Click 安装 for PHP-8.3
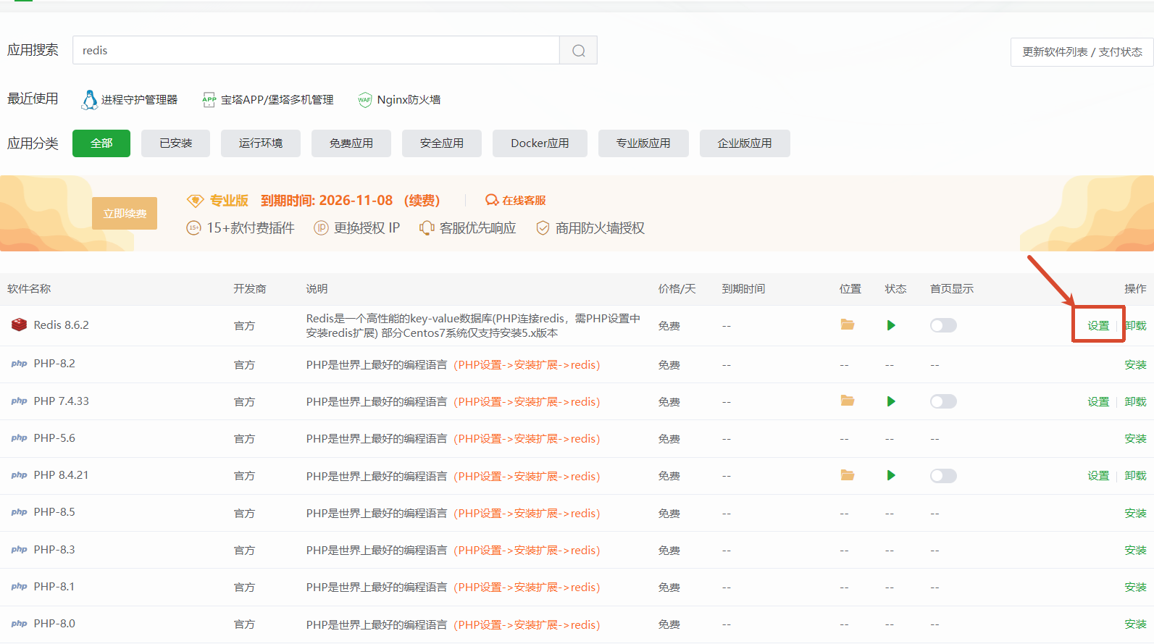Image resolution: width=1154 pixels, height=644 pixels. [x=1136, y=551]
